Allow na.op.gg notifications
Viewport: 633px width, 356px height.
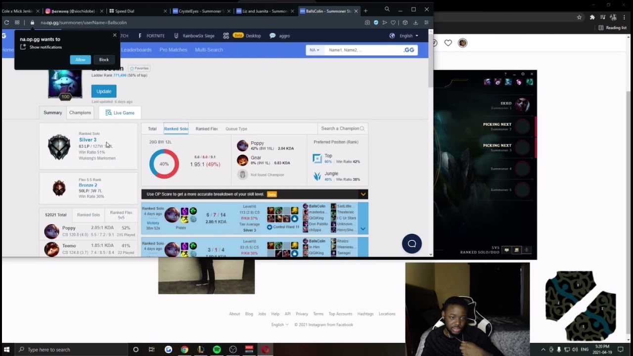click(80, 59)
